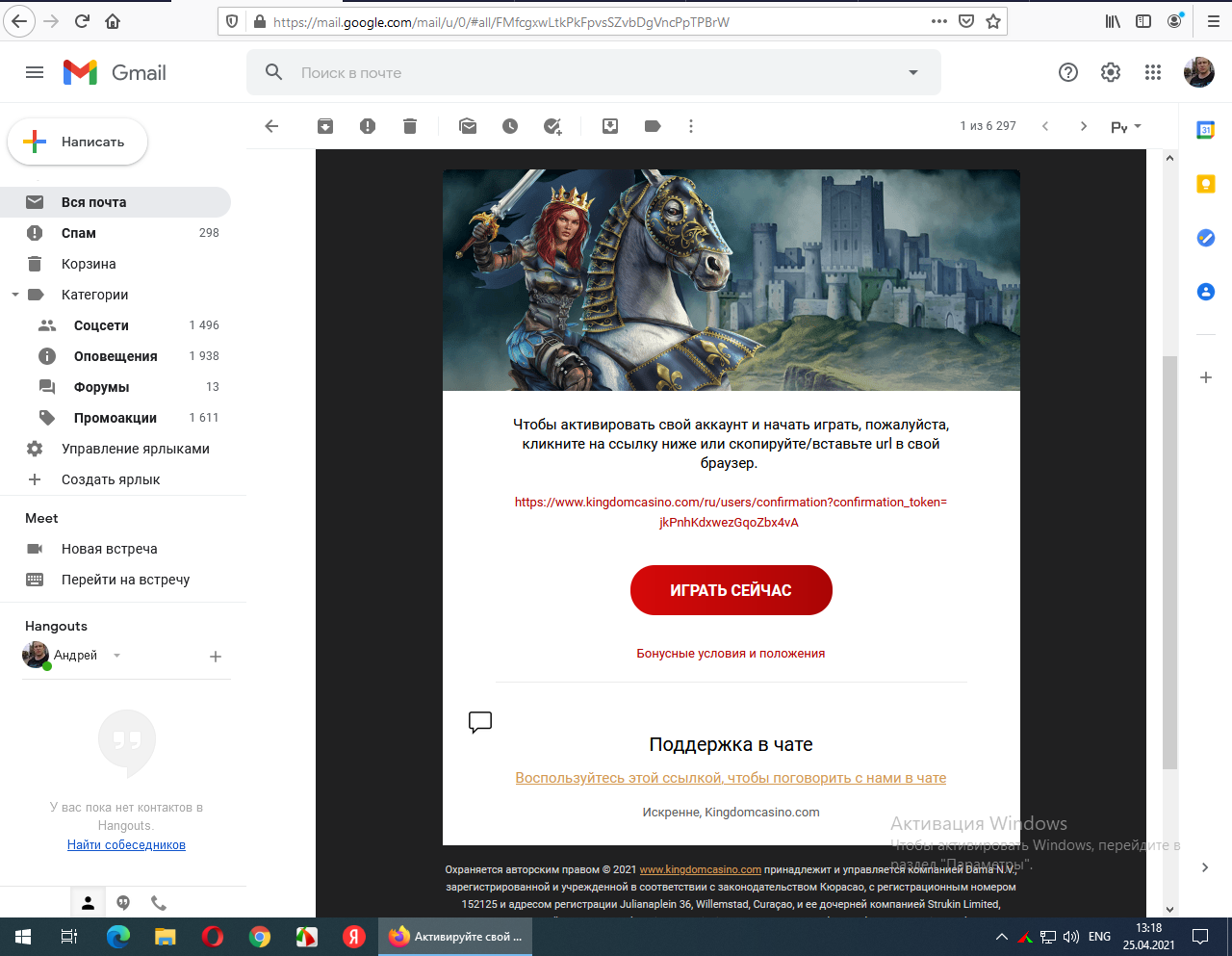Open Бонусные условия и положения link
The image size is (1232, 956).
[731, 653]
